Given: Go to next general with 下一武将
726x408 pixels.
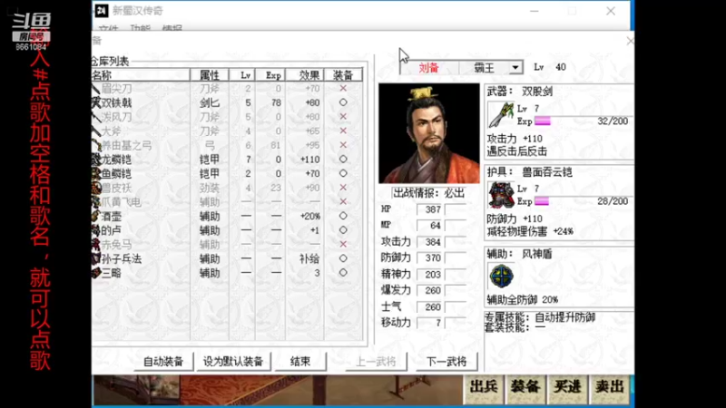Looking at the screenshot, I should [446, 361].
